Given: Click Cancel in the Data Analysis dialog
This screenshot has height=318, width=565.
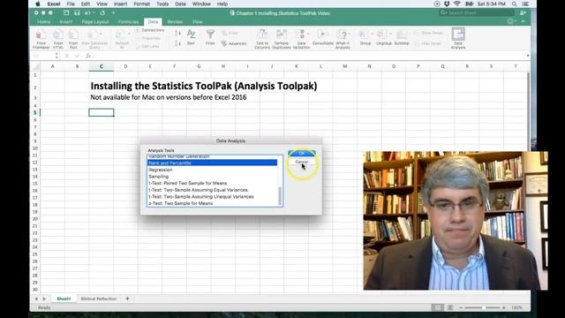Looking at the screenshot, I should click(302, 162).
